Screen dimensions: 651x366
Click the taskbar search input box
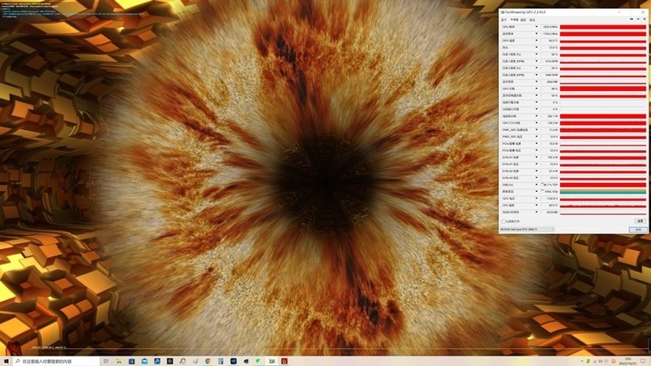(56, 361)
